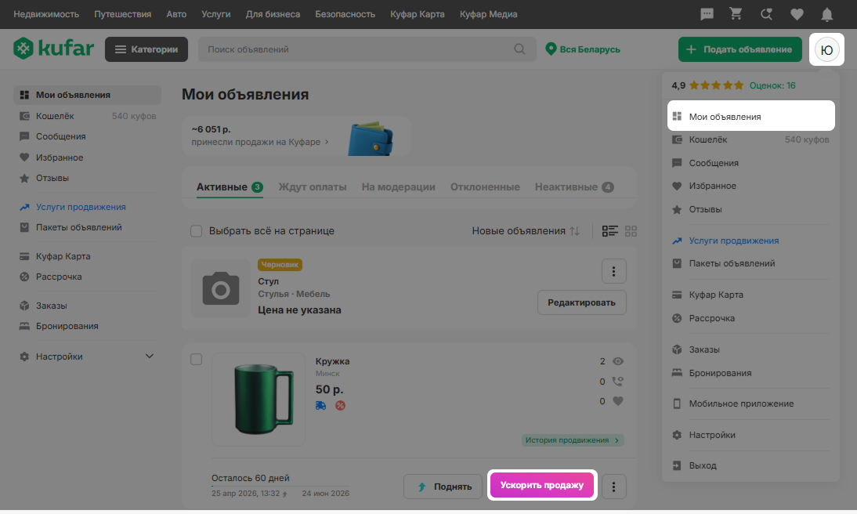The height and width of the screenshot is (514, 857).
Task: Click the Мобильное приложение phone icon
Action: [x=677, y=404]
